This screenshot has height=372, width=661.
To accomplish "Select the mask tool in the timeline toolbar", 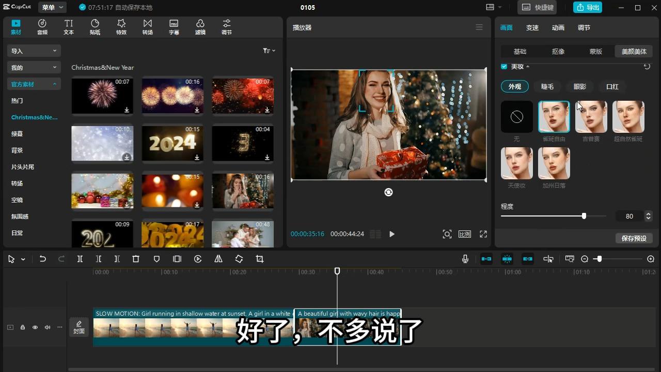I will [x=156, y=259].
